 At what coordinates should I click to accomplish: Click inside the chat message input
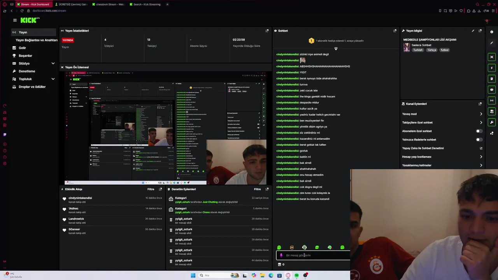pyautogui.click(x=313, y=255)
